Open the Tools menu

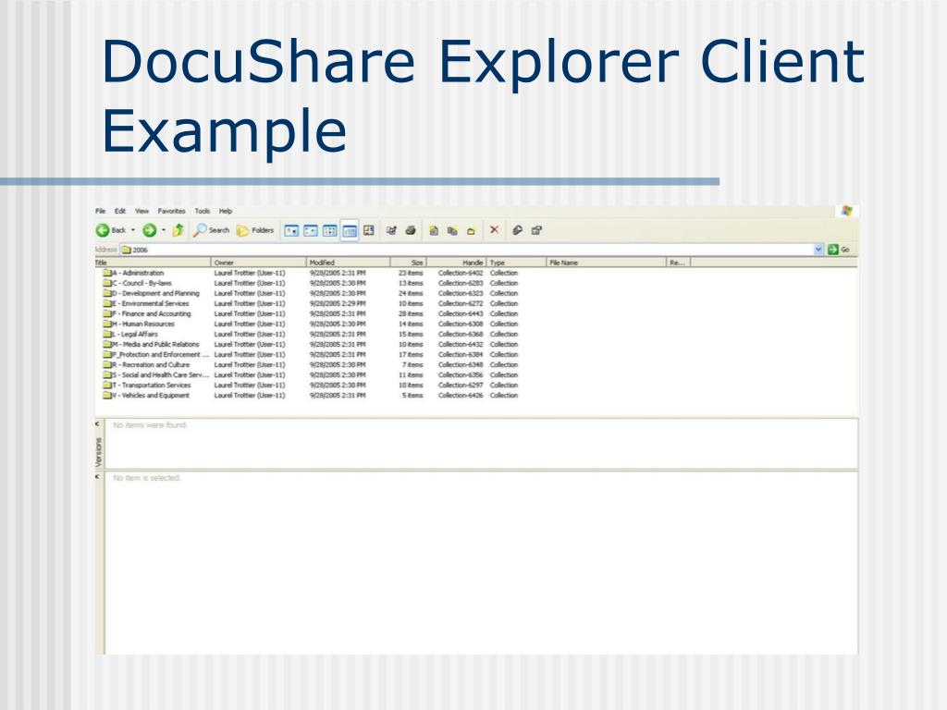click(x=203, y=211)
